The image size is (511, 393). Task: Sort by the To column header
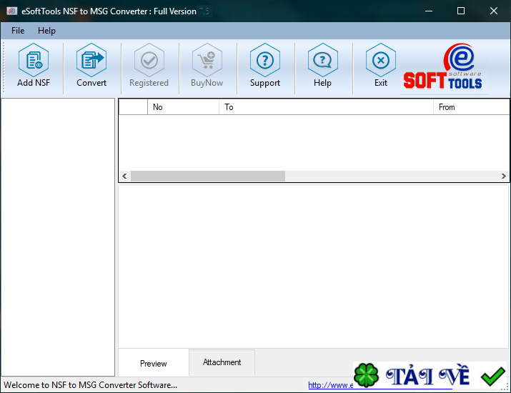pos(326,107)
